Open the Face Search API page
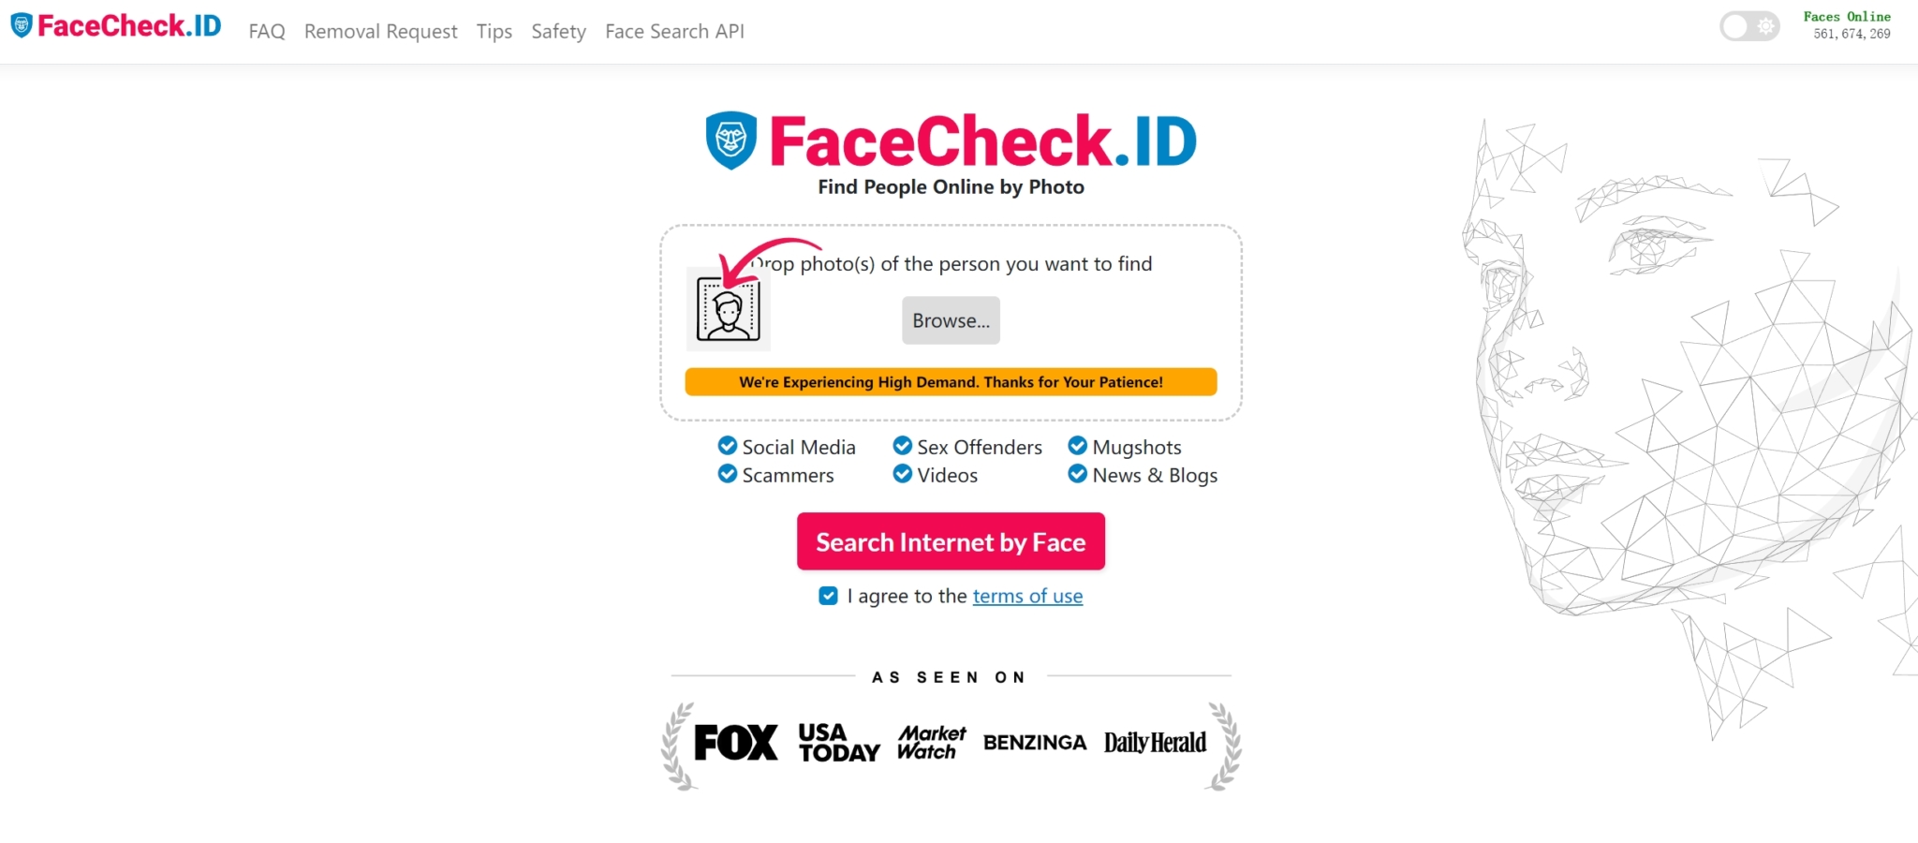This screenshot has width=1918, height=843. coord(674,31)
